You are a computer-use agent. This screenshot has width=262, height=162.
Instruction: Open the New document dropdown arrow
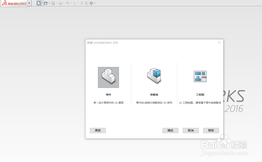(42, 3)
